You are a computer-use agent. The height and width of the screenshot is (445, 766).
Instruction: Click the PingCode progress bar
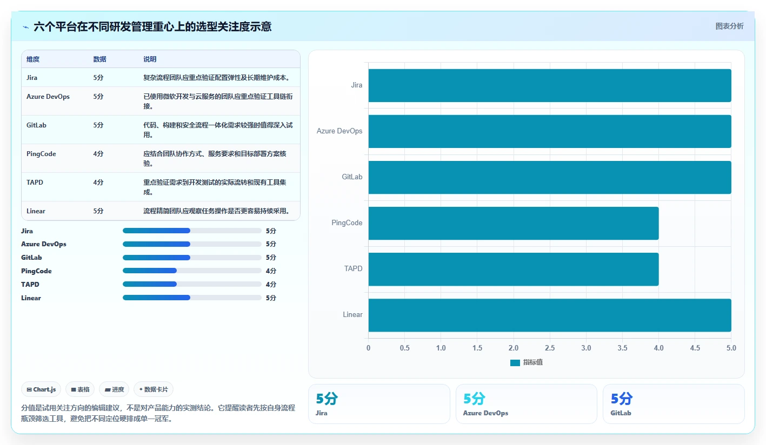[x=192, y=271]
